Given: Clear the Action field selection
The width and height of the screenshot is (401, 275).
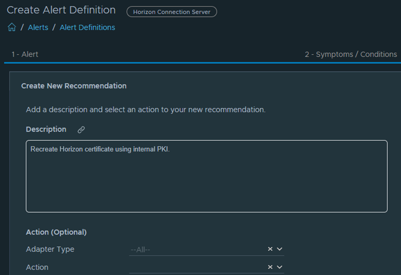Looking at the screenshot, I should (x=270, y=267).
